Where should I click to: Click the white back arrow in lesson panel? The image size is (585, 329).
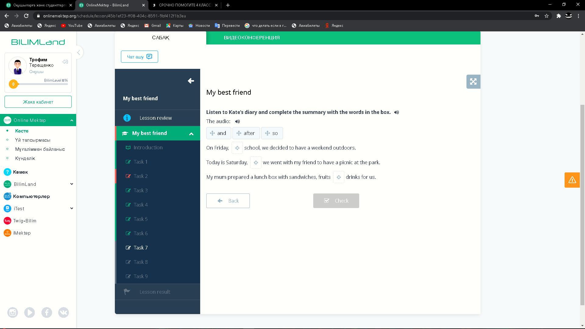191,81
